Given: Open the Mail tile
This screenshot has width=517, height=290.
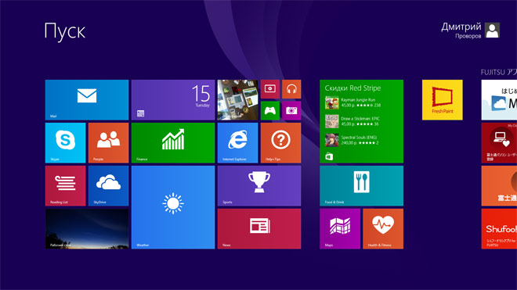Looking at the screenshot, I should click(87, 100).
